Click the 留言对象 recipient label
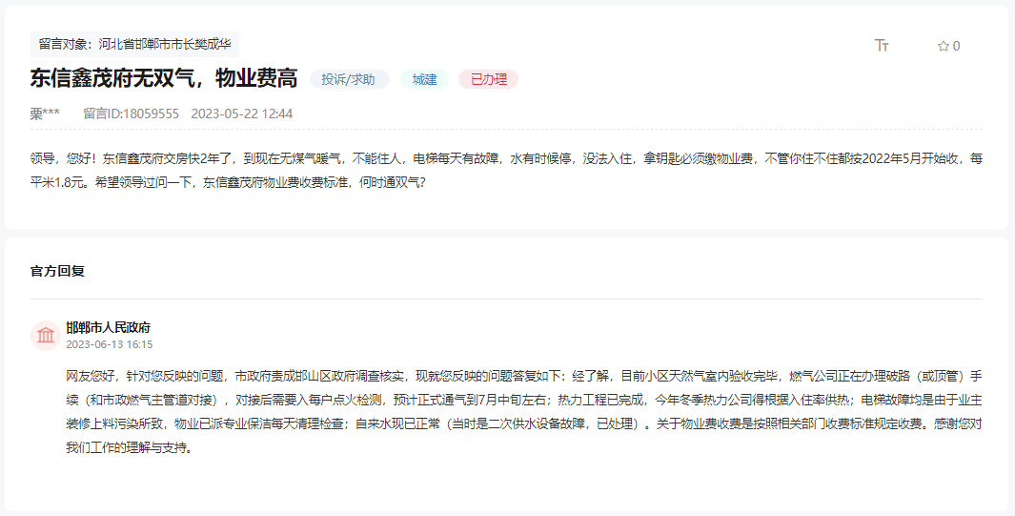 pos(134,44)
